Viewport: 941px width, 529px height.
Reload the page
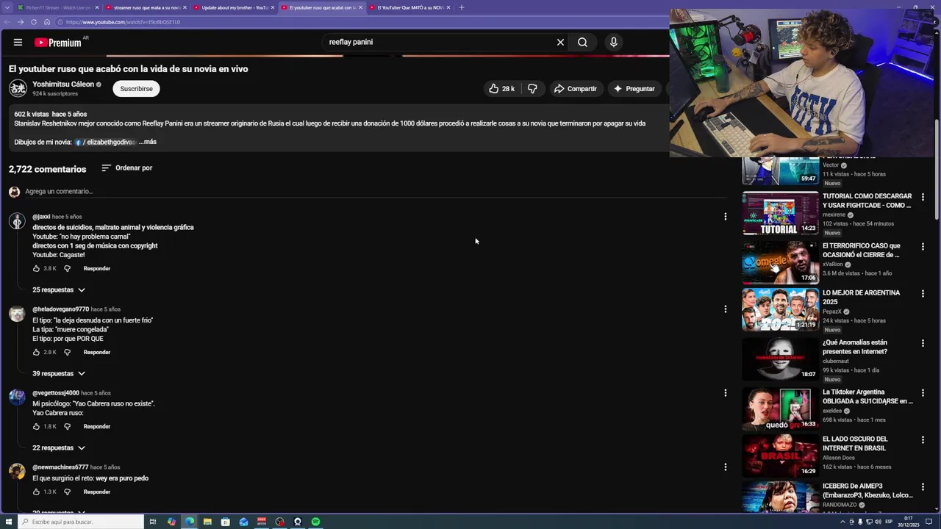coord(34,22)
